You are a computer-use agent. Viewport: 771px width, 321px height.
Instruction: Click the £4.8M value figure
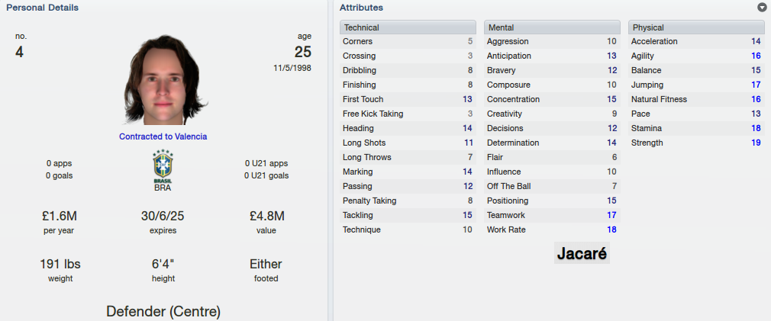click(267, 216)
